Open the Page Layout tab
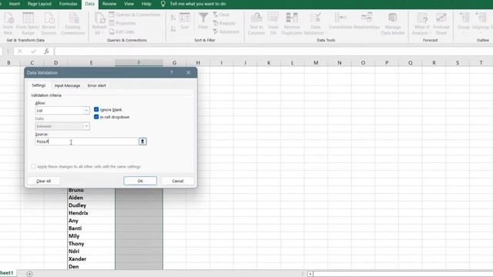This screenshot has width=493, height=277. point(39,4)
